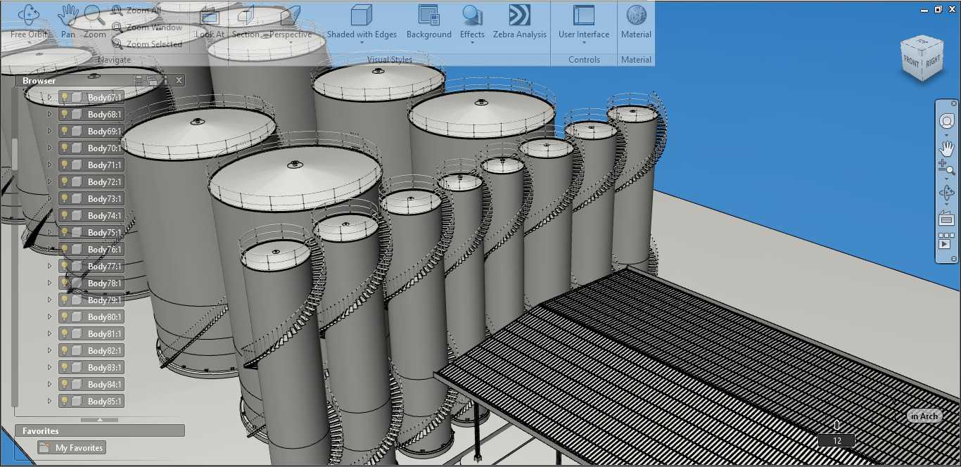Open Shaded with Edges dropdown arrow

click(362, 44)
